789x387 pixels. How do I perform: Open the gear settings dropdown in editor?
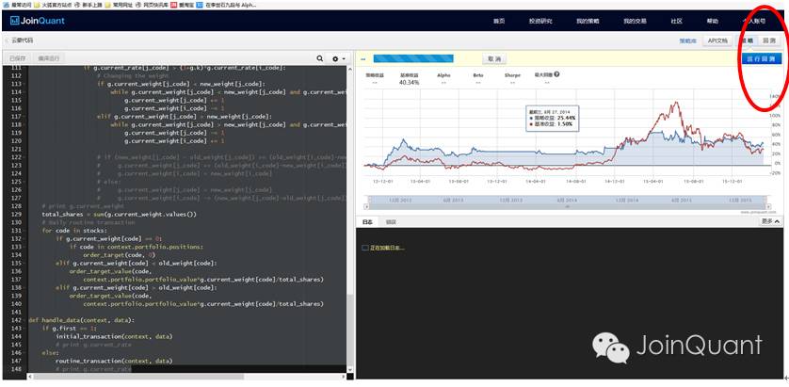click(x=338, y=58)
